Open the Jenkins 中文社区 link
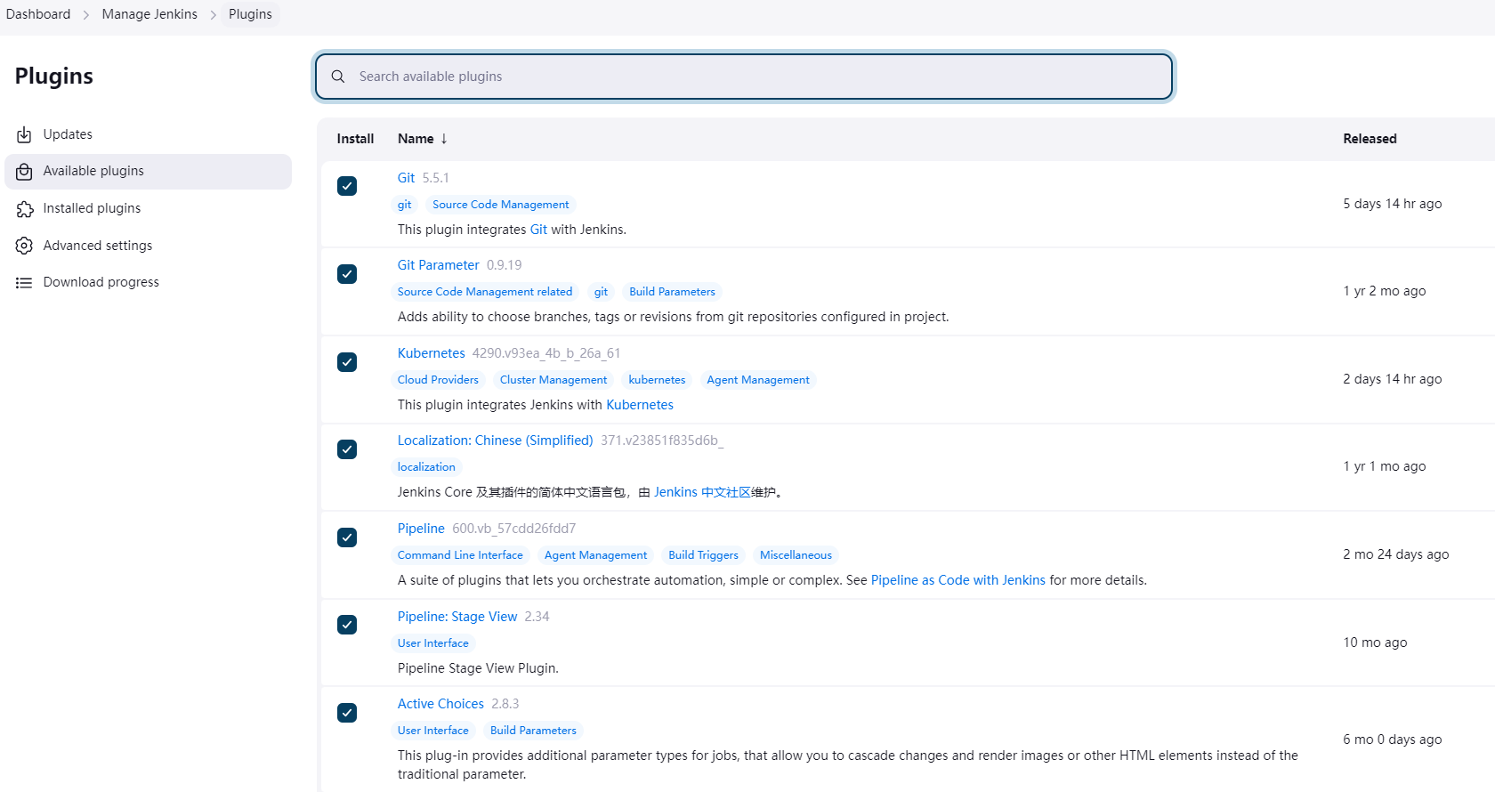Image resolution: width=1495 pixels, height=792 pixels. coord(703,492)
